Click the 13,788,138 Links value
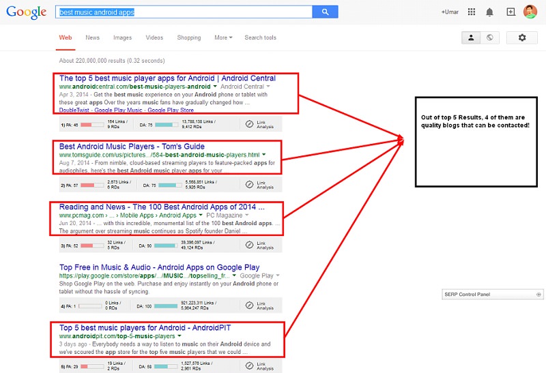546x373 pixels. pyautogui.click(x=199, y=122)
